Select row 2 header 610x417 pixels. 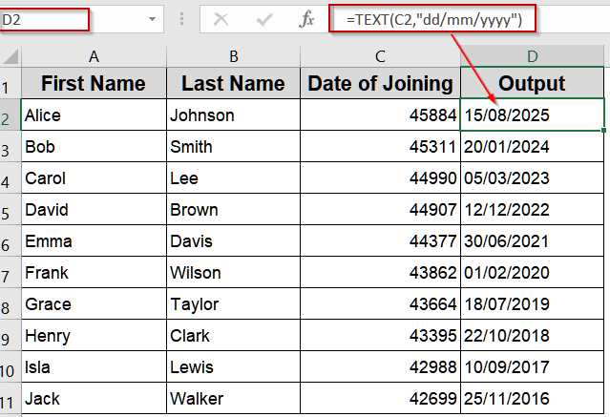click(x=11, y=115)
